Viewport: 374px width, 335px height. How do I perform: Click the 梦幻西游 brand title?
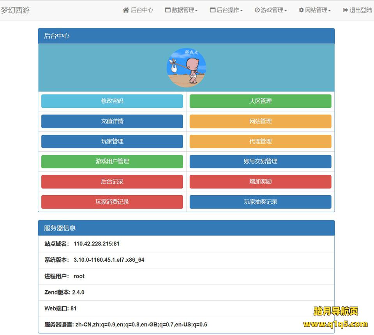click(x=15, y=10)
